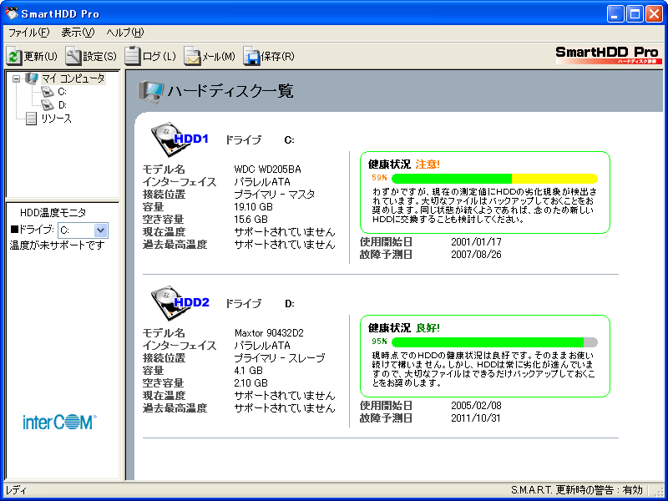Click failure prediction date 2007/08/26
This screenshot has height=501, width=668.
[x=476, y=255]
